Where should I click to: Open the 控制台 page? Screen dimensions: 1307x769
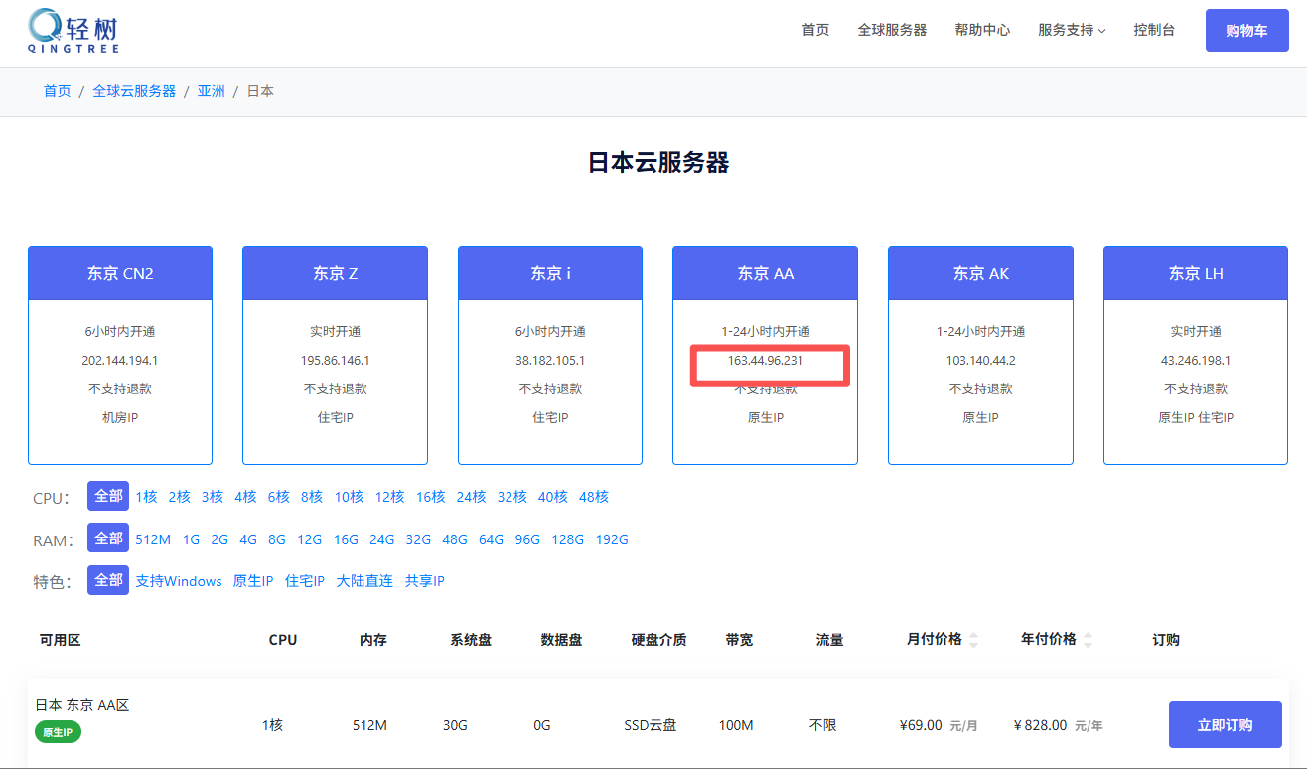pos(1154,30)
